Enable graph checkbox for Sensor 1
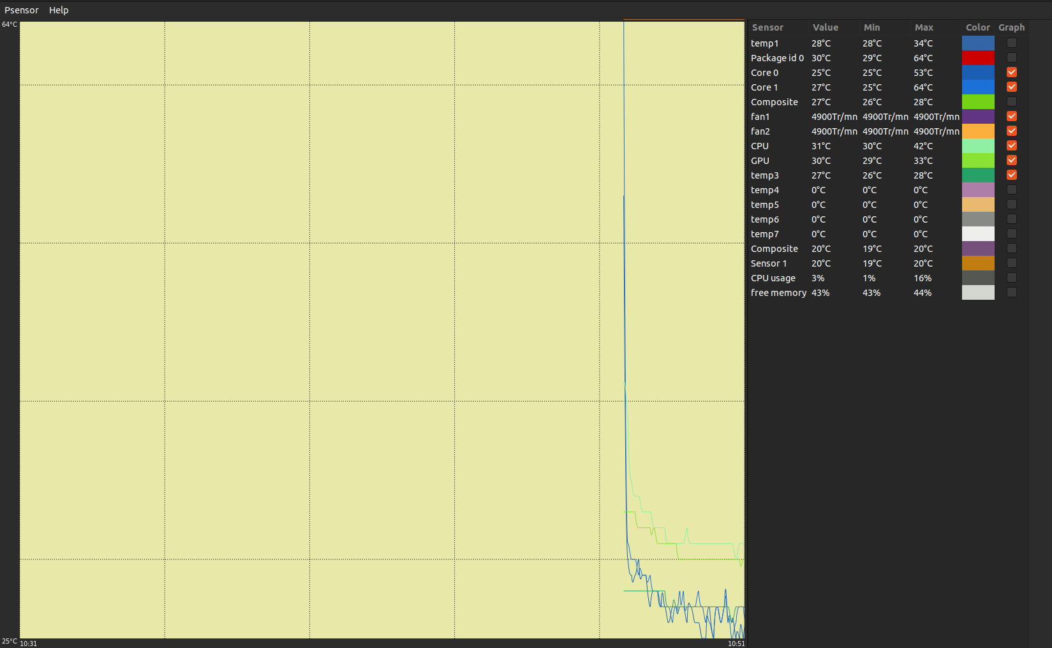 1011,263
